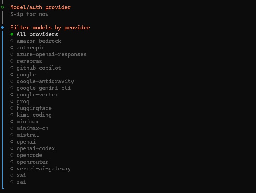Click the groq provider option
The width and height of the screenshot is (256, 193).
click(23, 101)
